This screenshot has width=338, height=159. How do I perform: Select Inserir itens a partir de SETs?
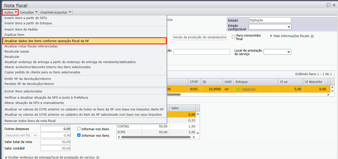(x=85, y=18)
